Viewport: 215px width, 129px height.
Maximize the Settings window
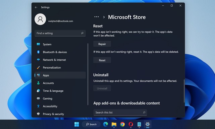172,6
